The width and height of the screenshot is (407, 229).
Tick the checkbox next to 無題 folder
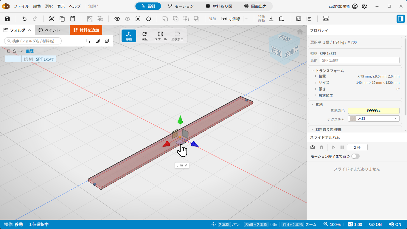click(9, 51)
